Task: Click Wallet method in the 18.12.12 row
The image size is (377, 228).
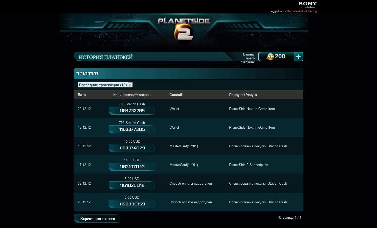Action: tap(174, 127)
